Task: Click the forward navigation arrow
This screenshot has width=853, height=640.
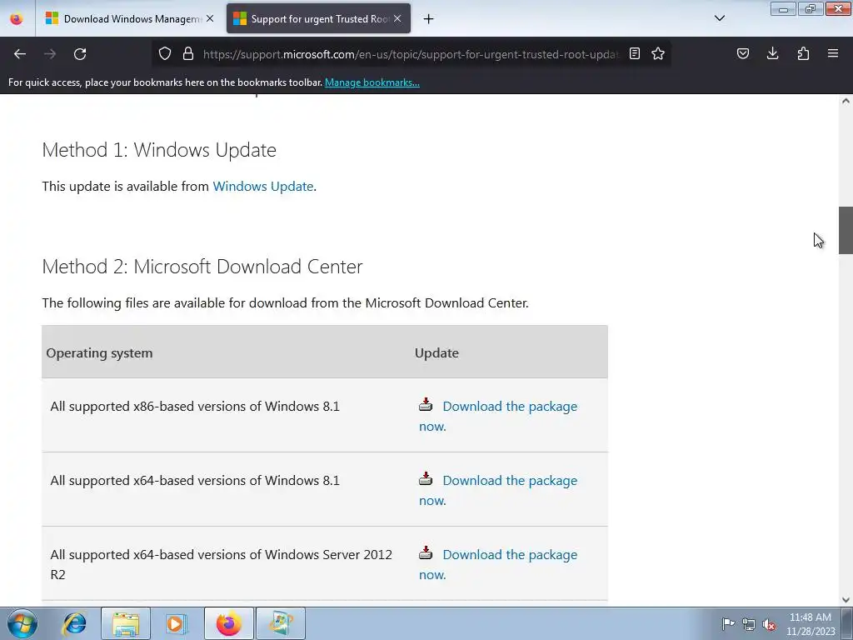Action: [x=50, y=54]
